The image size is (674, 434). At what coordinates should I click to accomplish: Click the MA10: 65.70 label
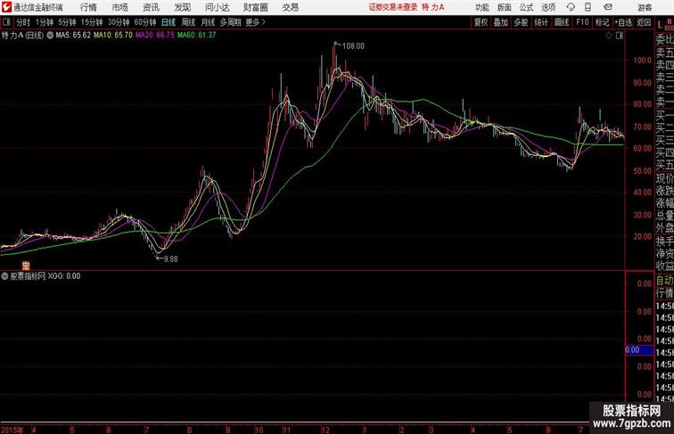tap(112, 36)
